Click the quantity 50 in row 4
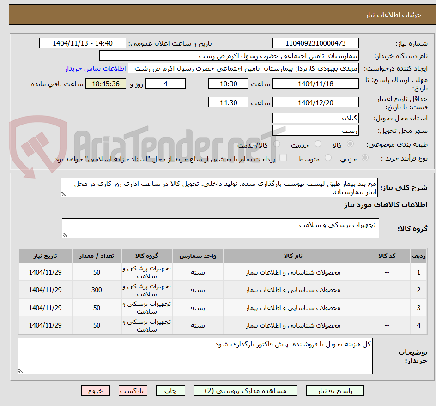The width and height of the screenshot is (436, 406). click(x=97, y=325)
